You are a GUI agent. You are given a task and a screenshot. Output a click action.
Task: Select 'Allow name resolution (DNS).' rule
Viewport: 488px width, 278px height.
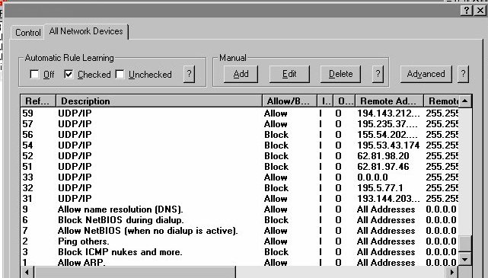click(x=240, y=209)
